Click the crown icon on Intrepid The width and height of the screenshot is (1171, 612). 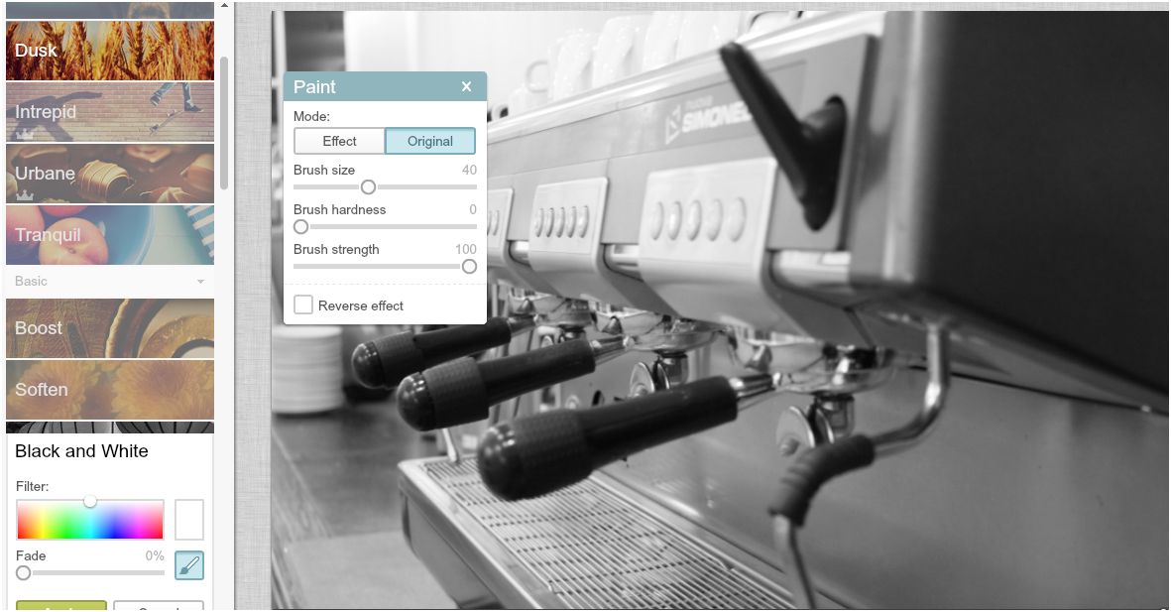point(24,133)
